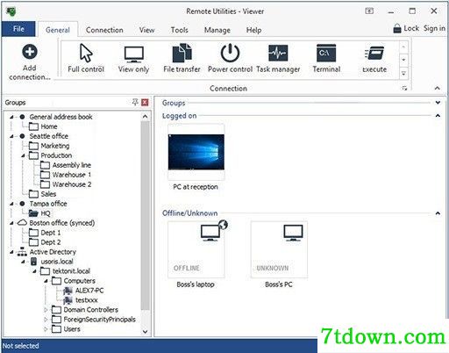The height and width of the screenshot is (353, 449).
Task: Open the Terminal connection mode
Action: click(326, 53)
